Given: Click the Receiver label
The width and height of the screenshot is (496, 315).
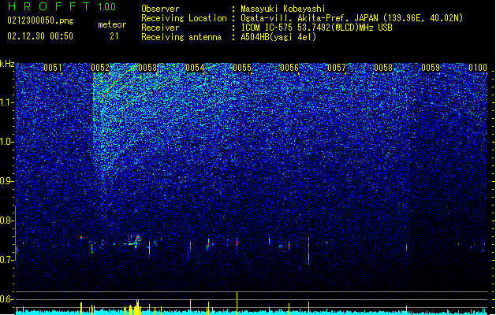Looking at the screenshot, I should (160, 28).
